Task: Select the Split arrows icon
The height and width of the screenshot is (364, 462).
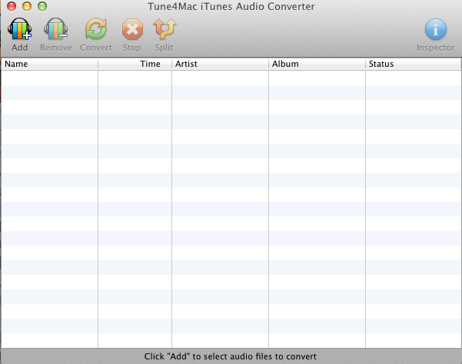Action: 165,29
